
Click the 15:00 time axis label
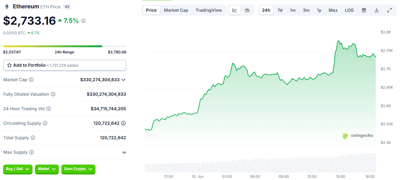point(341,177)
